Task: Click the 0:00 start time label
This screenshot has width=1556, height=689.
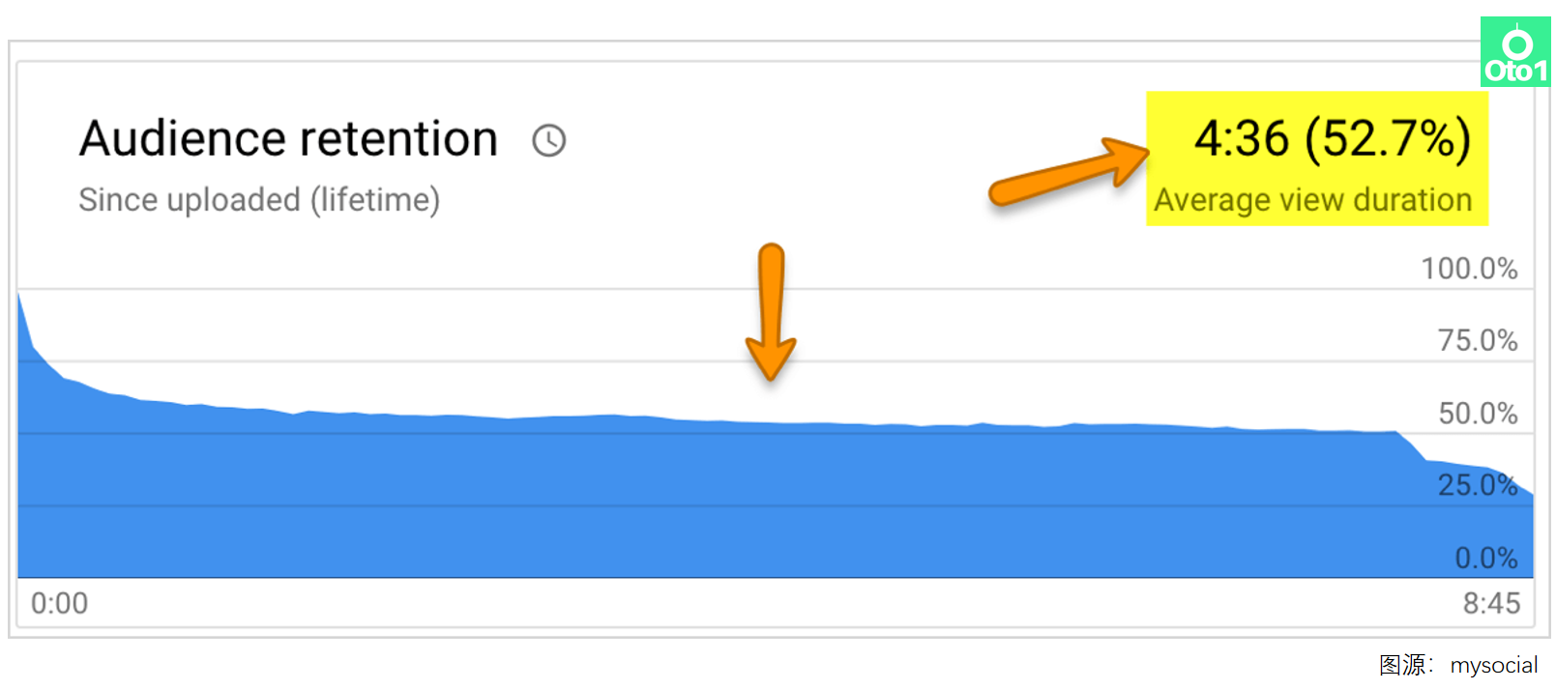Action: (59, 603)
